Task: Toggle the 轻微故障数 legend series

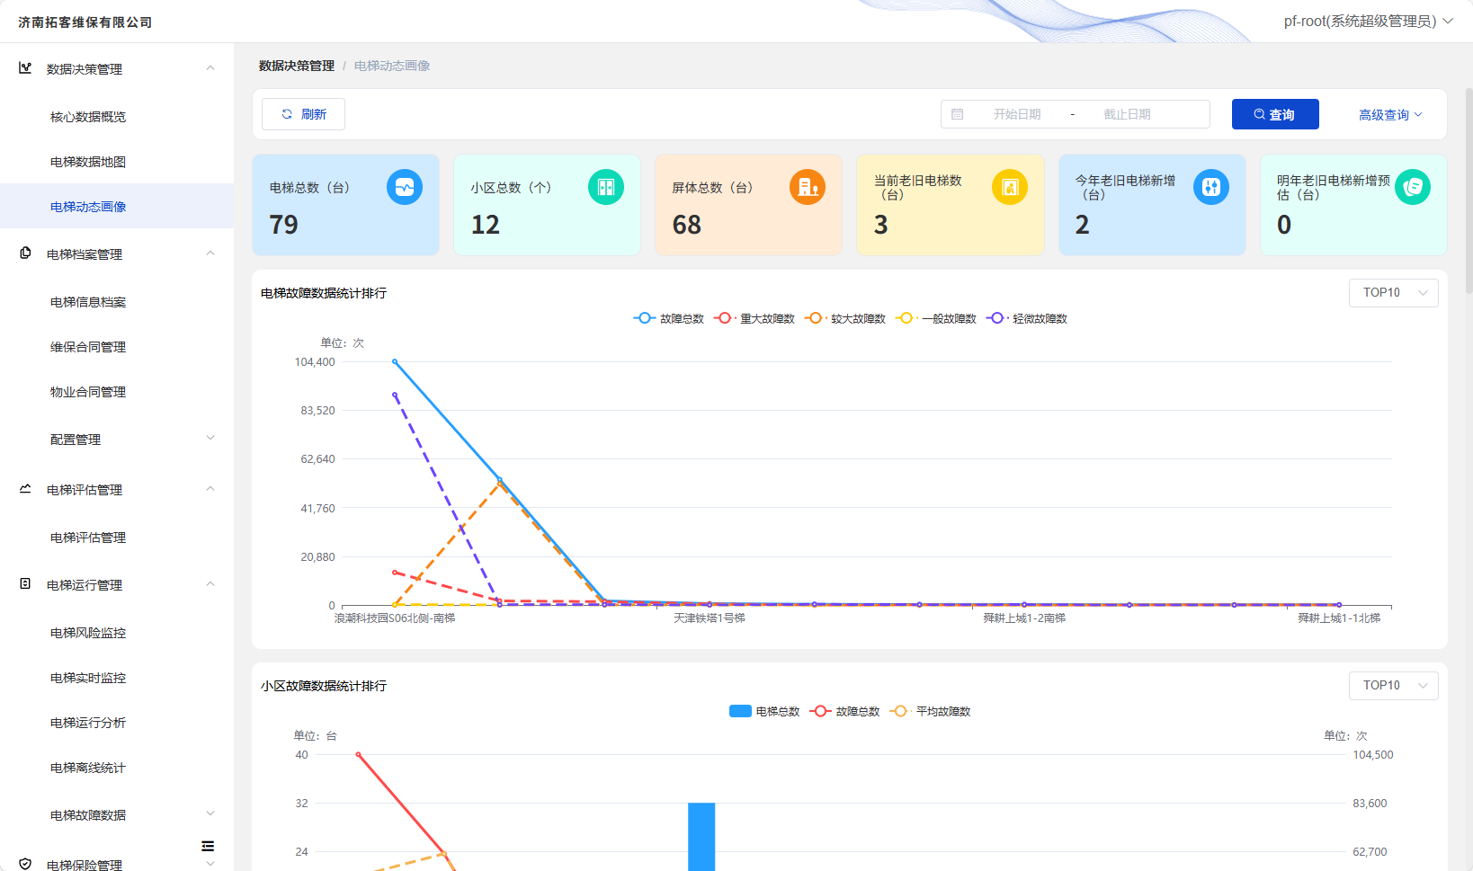Action: pos(1027,318)
